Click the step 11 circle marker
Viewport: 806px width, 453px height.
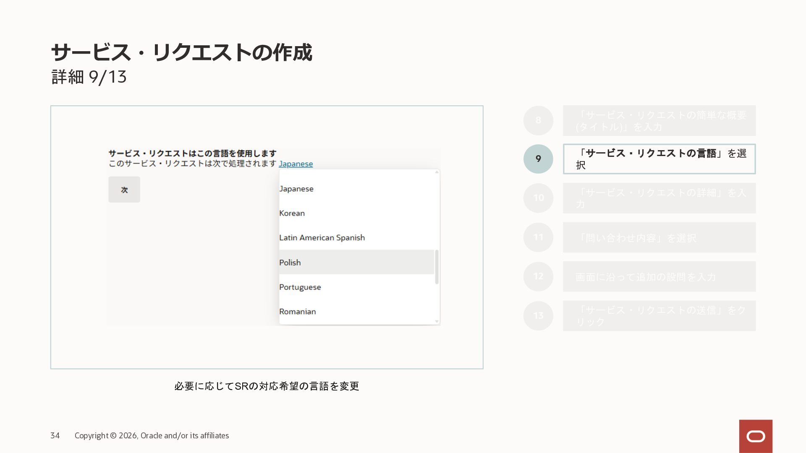[538, 237]
